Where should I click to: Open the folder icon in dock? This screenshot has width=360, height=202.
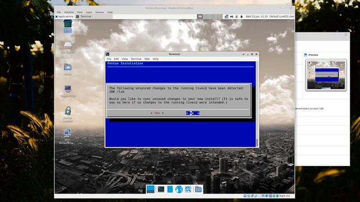198,189
